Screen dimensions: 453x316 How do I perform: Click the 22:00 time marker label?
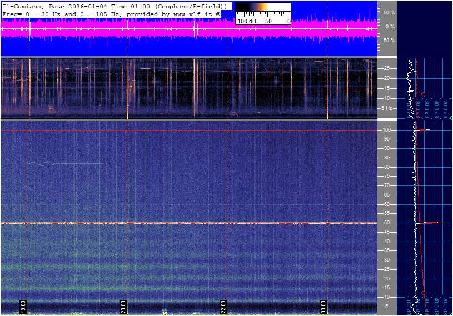pos(223,307)
